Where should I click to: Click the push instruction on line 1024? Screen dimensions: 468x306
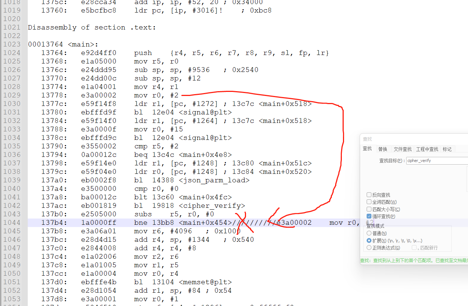(x=143, y=53)
